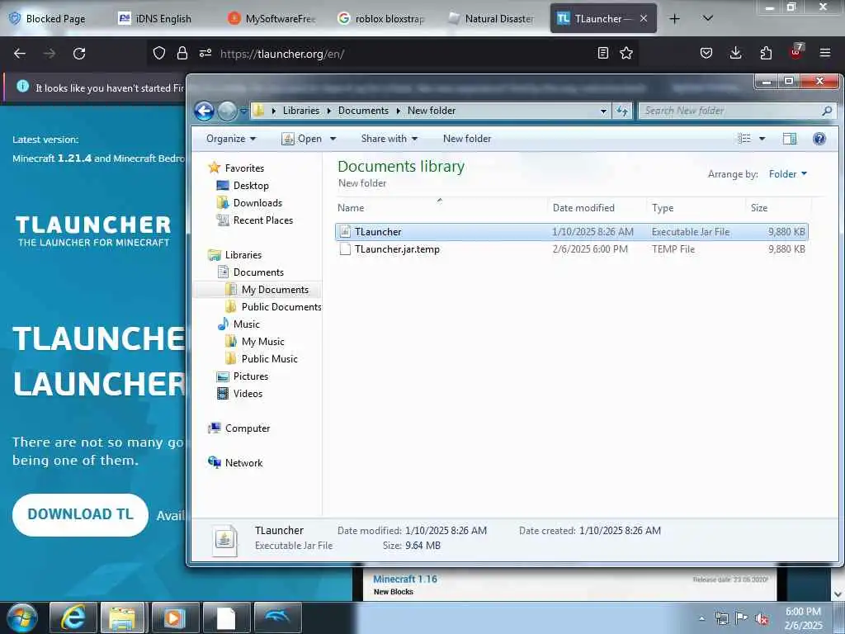This screenshot has height=634, width=845.
Task: Open view options dropdown arrow
Action: click(x=762, y=139)
